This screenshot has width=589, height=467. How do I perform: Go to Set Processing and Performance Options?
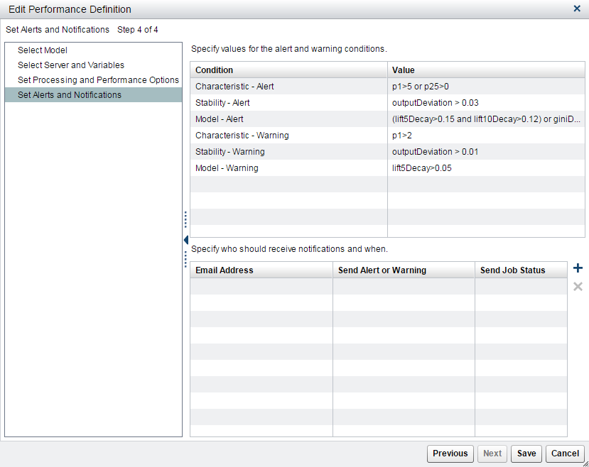click(x=98, y=80)
